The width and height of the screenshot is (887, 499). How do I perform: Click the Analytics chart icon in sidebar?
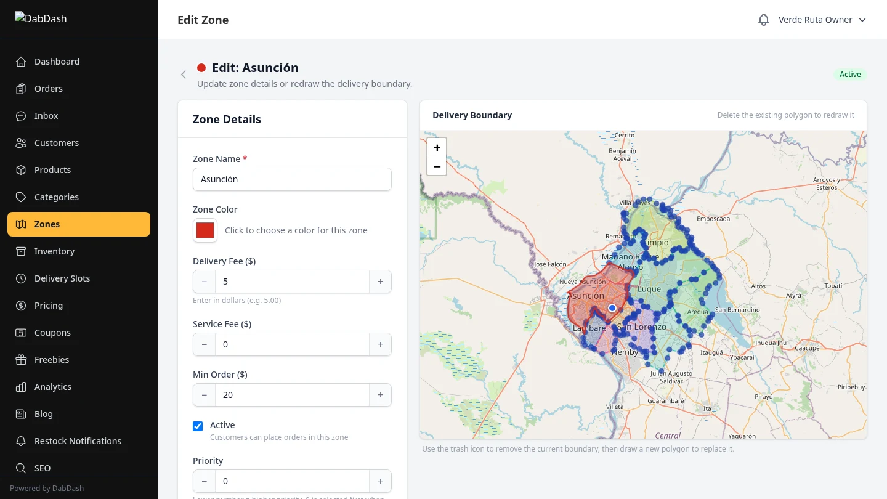(21, 387)
